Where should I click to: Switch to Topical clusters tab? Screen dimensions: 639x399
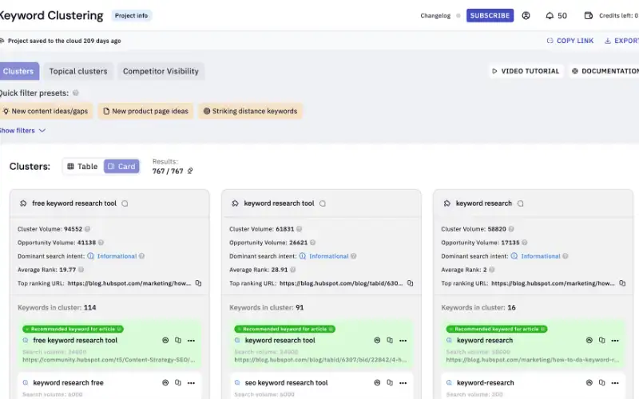click(78, 71)
